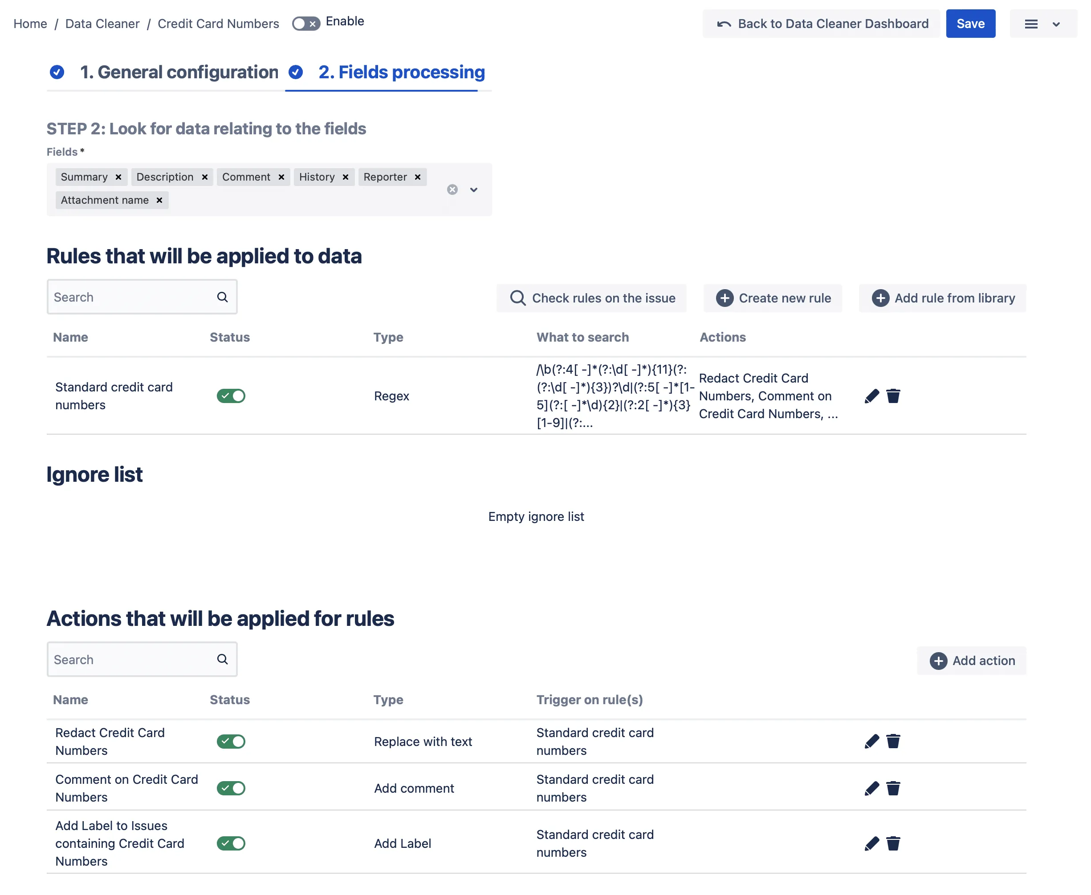Click the rules search magnifier icon
This screenshot has height=895, width=1091.
click(x=223, y=297)
